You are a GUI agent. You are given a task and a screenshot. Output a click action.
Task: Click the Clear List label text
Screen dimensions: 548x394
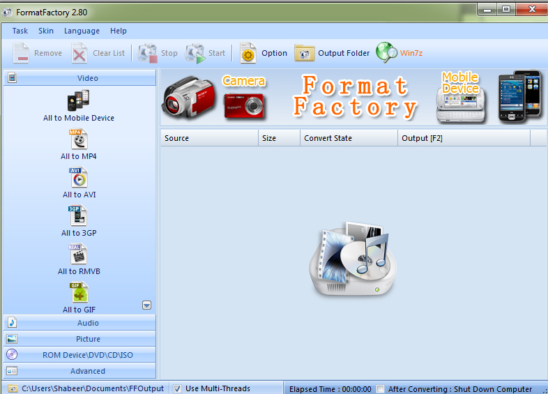click(109, 53)
